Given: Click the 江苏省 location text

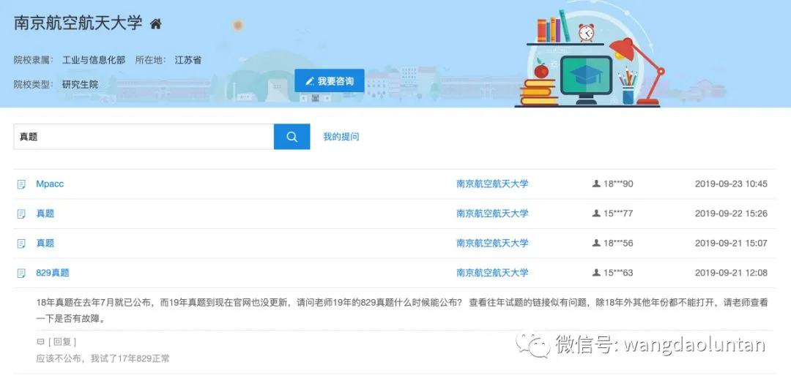Looking at the screenshot, I should click(x=188, y=60).
